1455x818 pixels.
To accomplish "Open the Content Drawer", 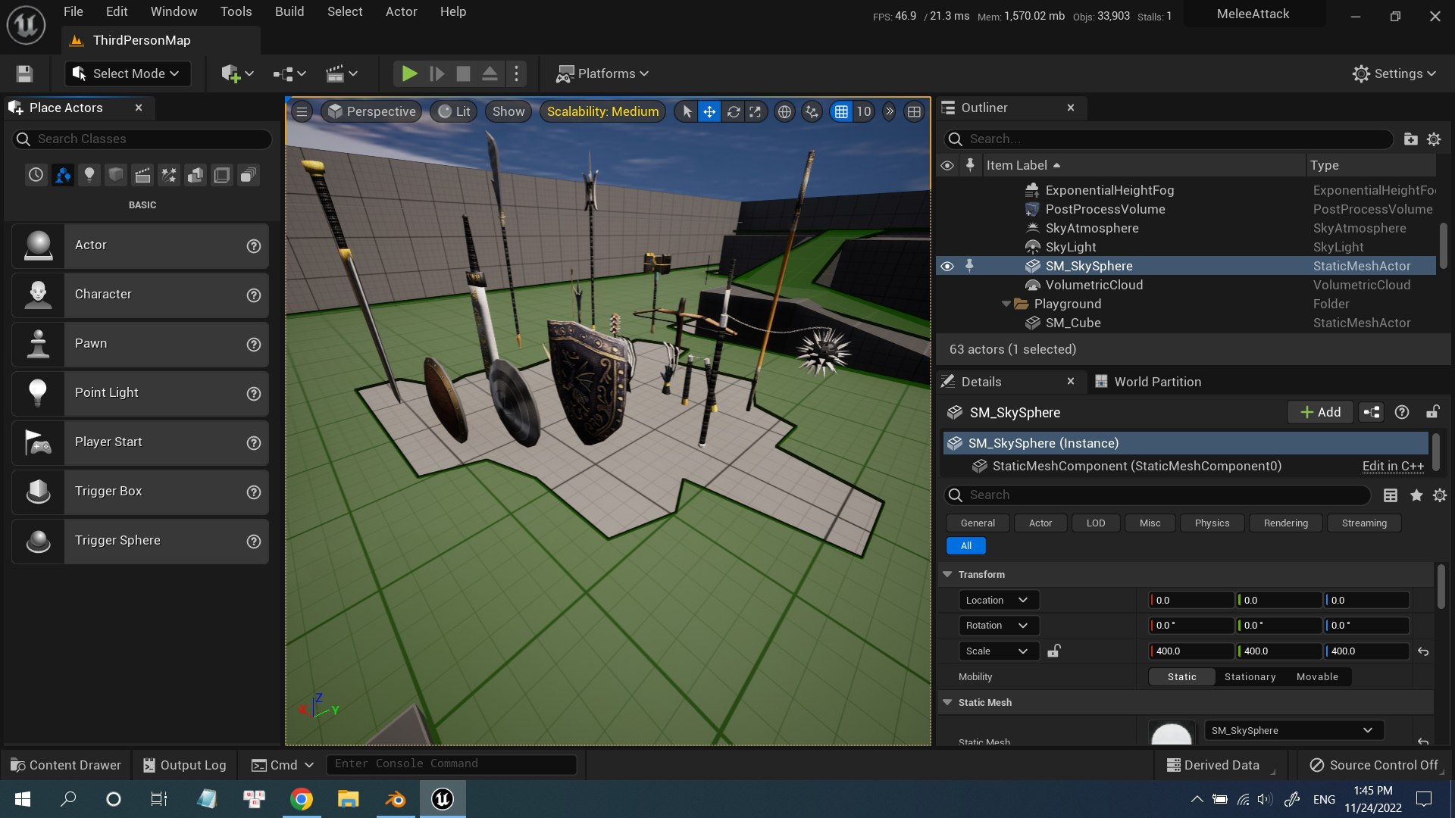I will [x=66, y=765].
